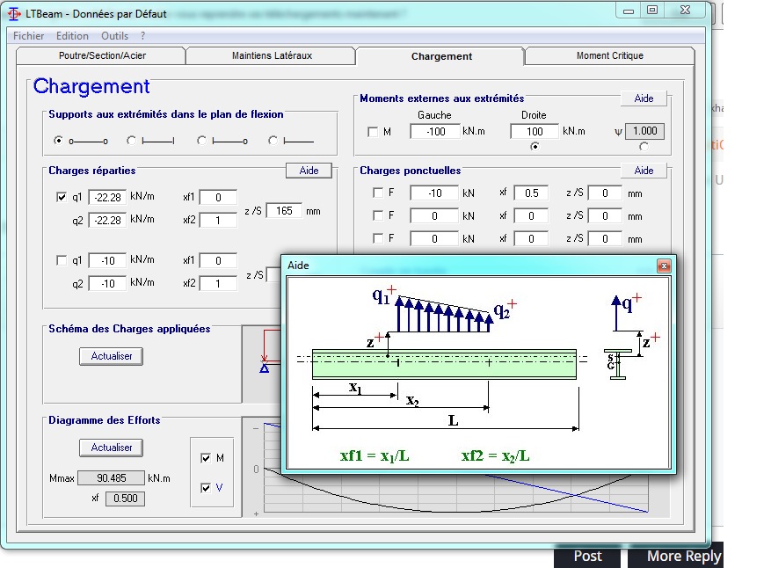Click Droite moment field 100
Screen dimensions: 771x568
tap(535, 131)
